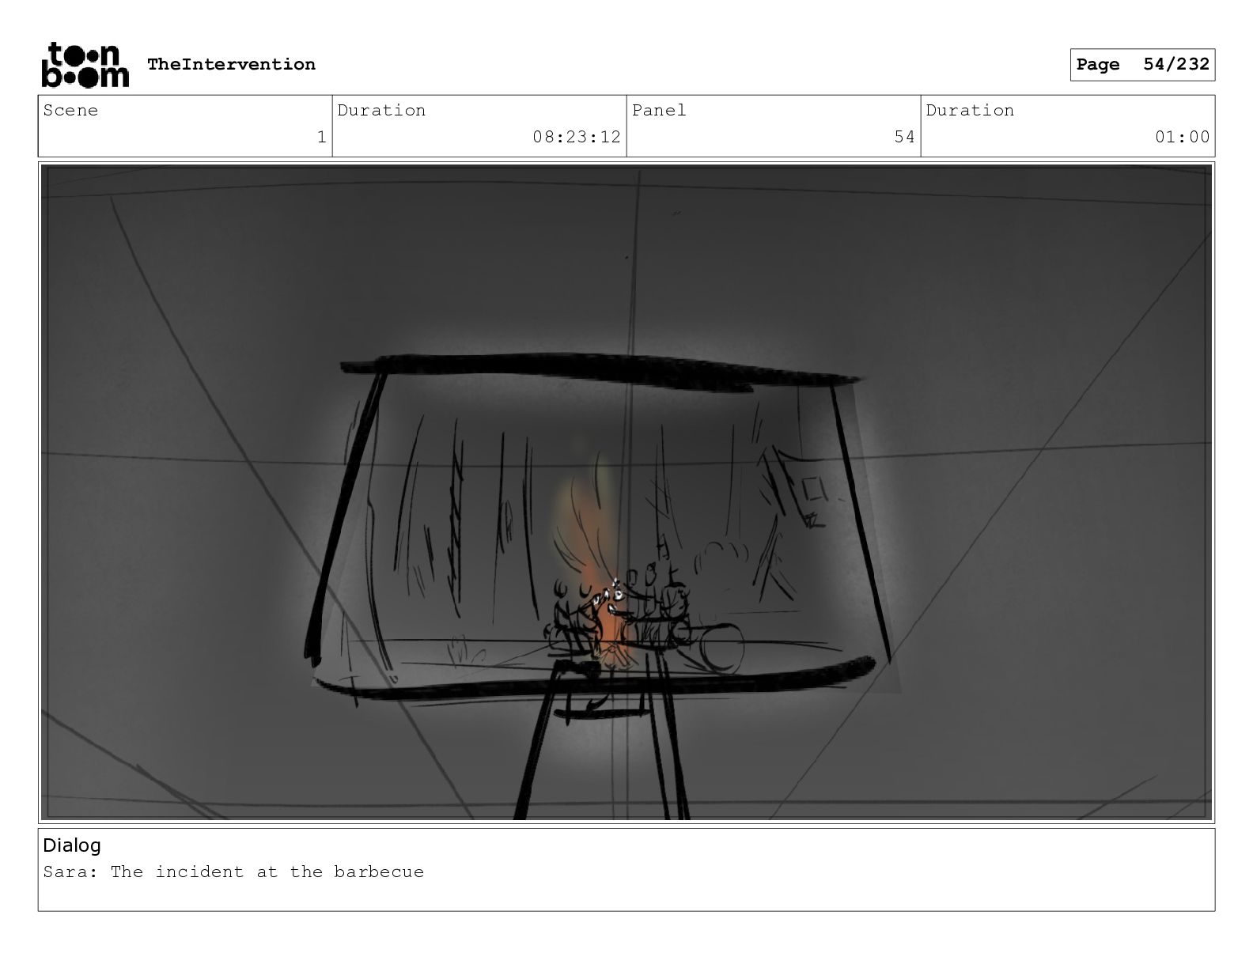
Task: Click the storyboard panel campfire drawing
Action: coord(626,492)
